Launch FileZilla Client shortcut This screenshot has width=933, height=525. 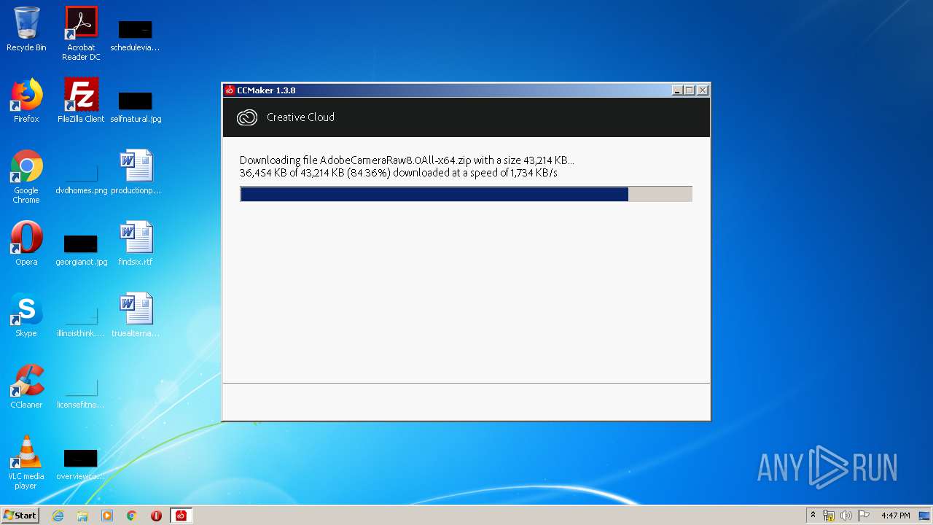coord(81,101)
